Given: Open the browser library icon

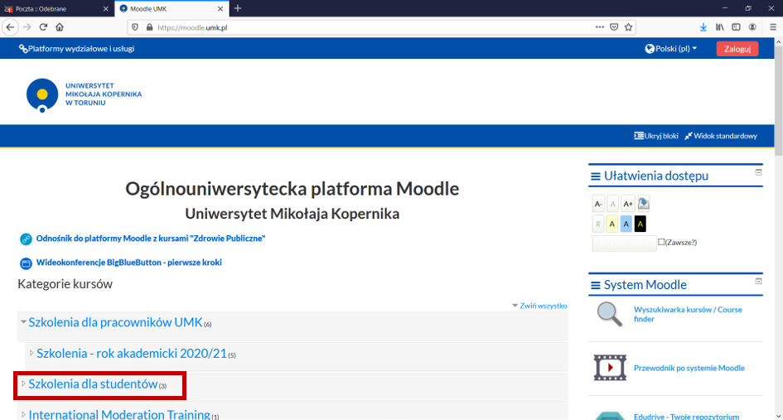Looking at the screenshot, I should tap(719, 27).
